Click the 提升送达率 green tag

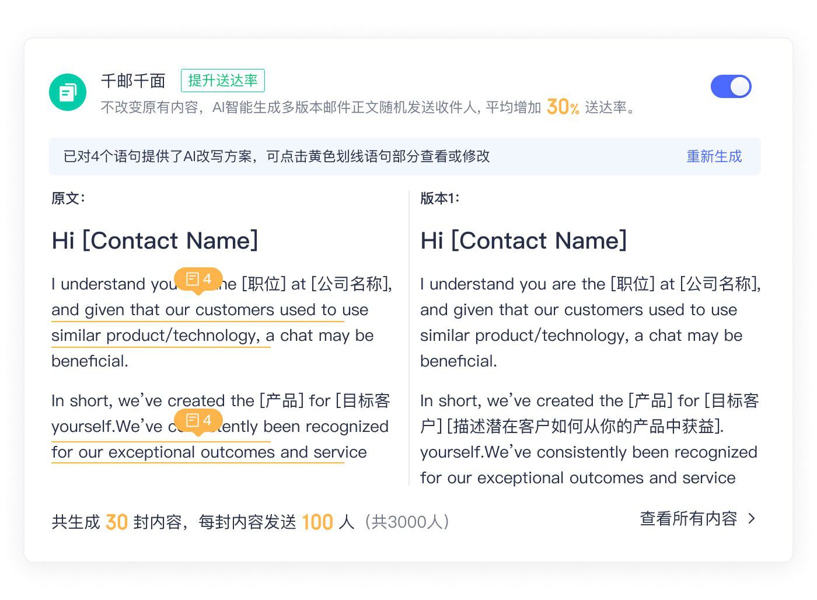click(x=223, y=81)
